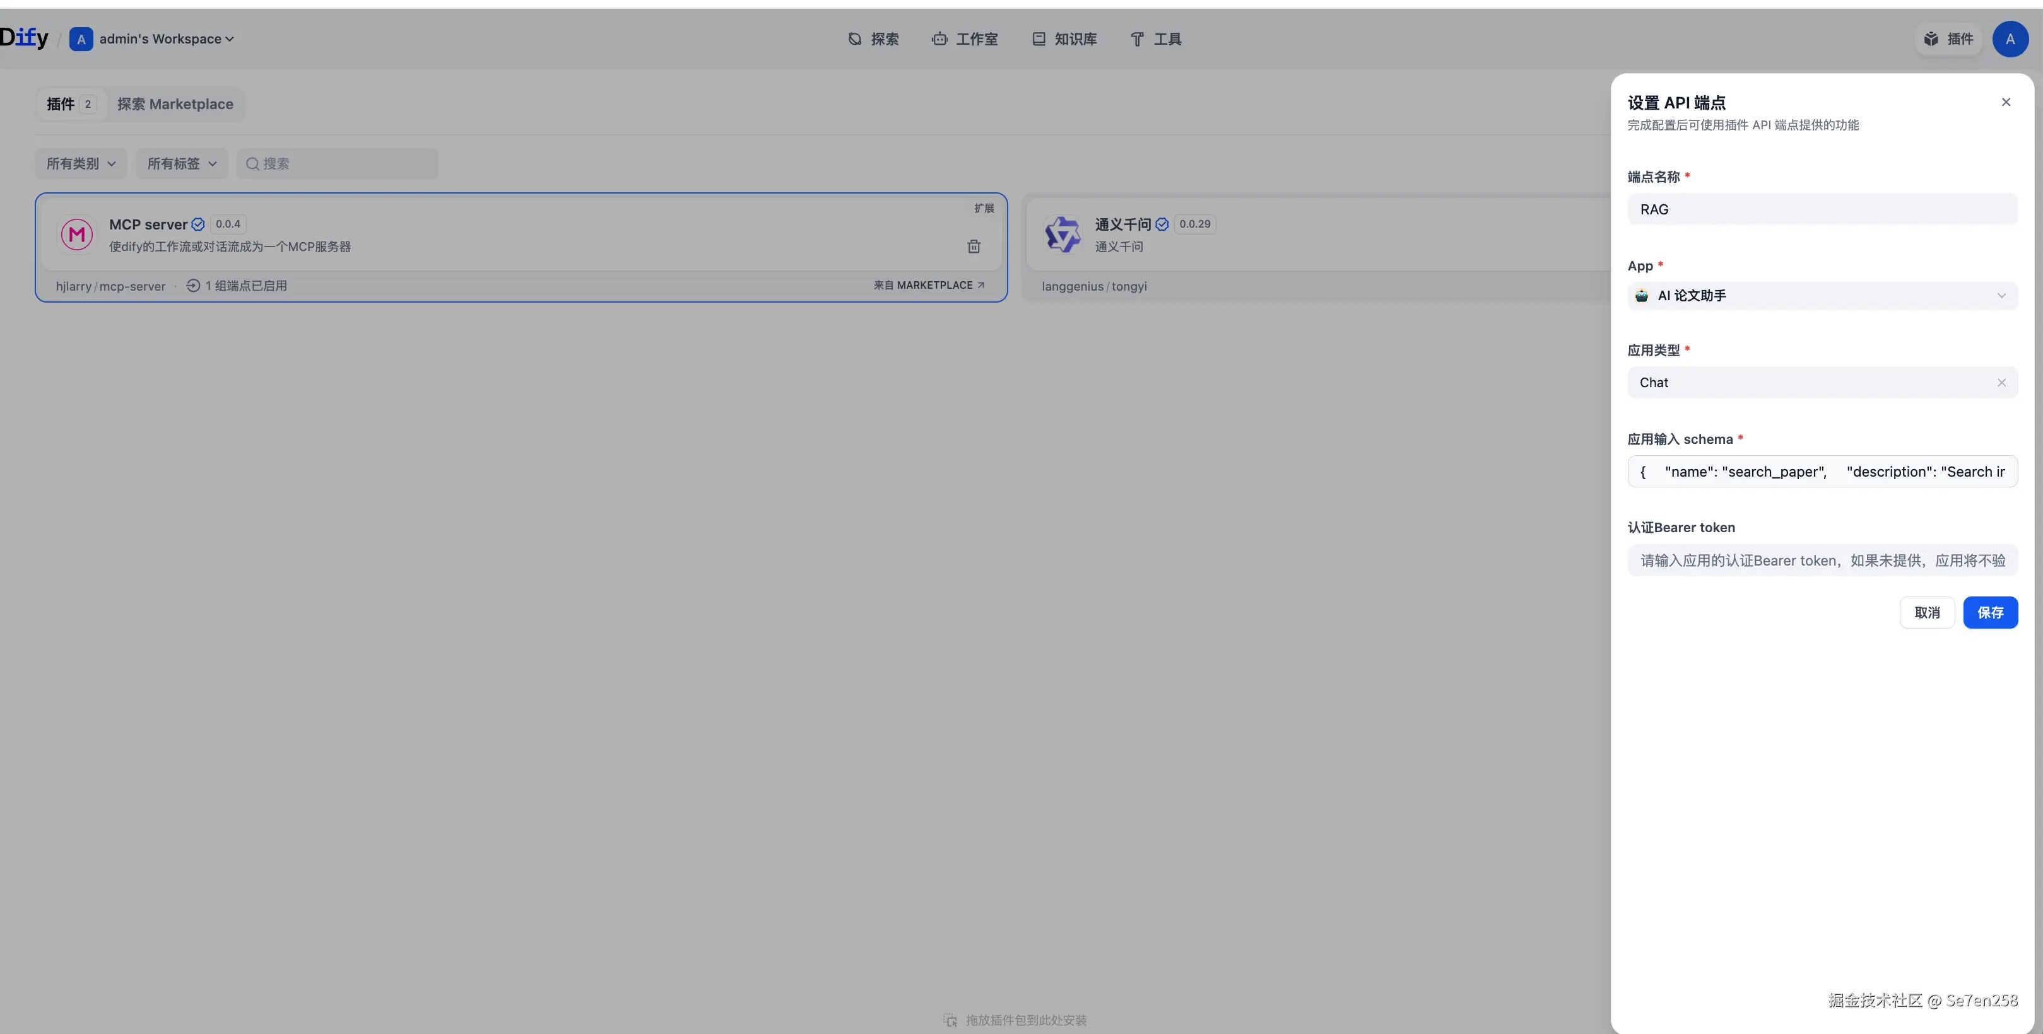The image size is (2043, 1034).
Task: Expand the 所有标签 tag filter
Action: click(182, 163)
